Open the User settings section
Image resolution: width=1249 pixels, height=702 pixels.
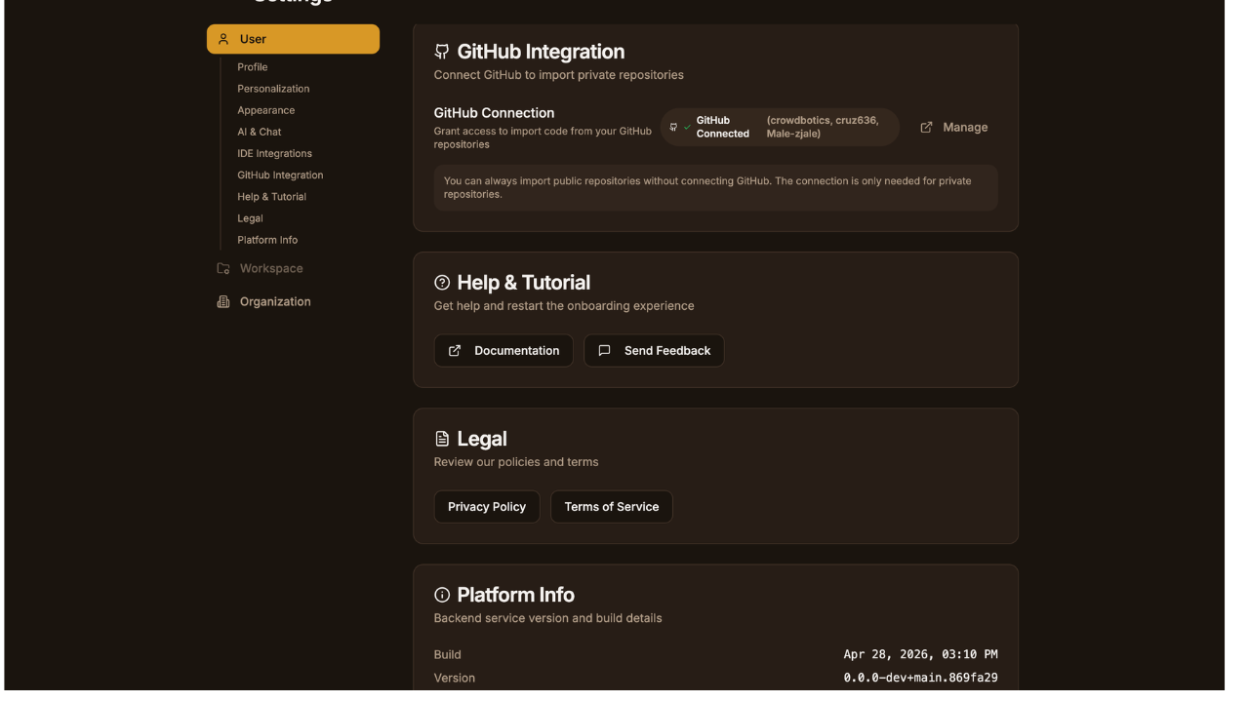pos(293,39)
